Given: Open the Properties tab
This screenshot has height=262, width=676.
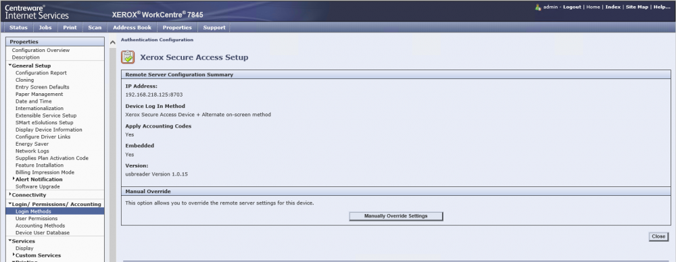Looking at the screenshot, I should pyautogui.click(x=176, y=27).
